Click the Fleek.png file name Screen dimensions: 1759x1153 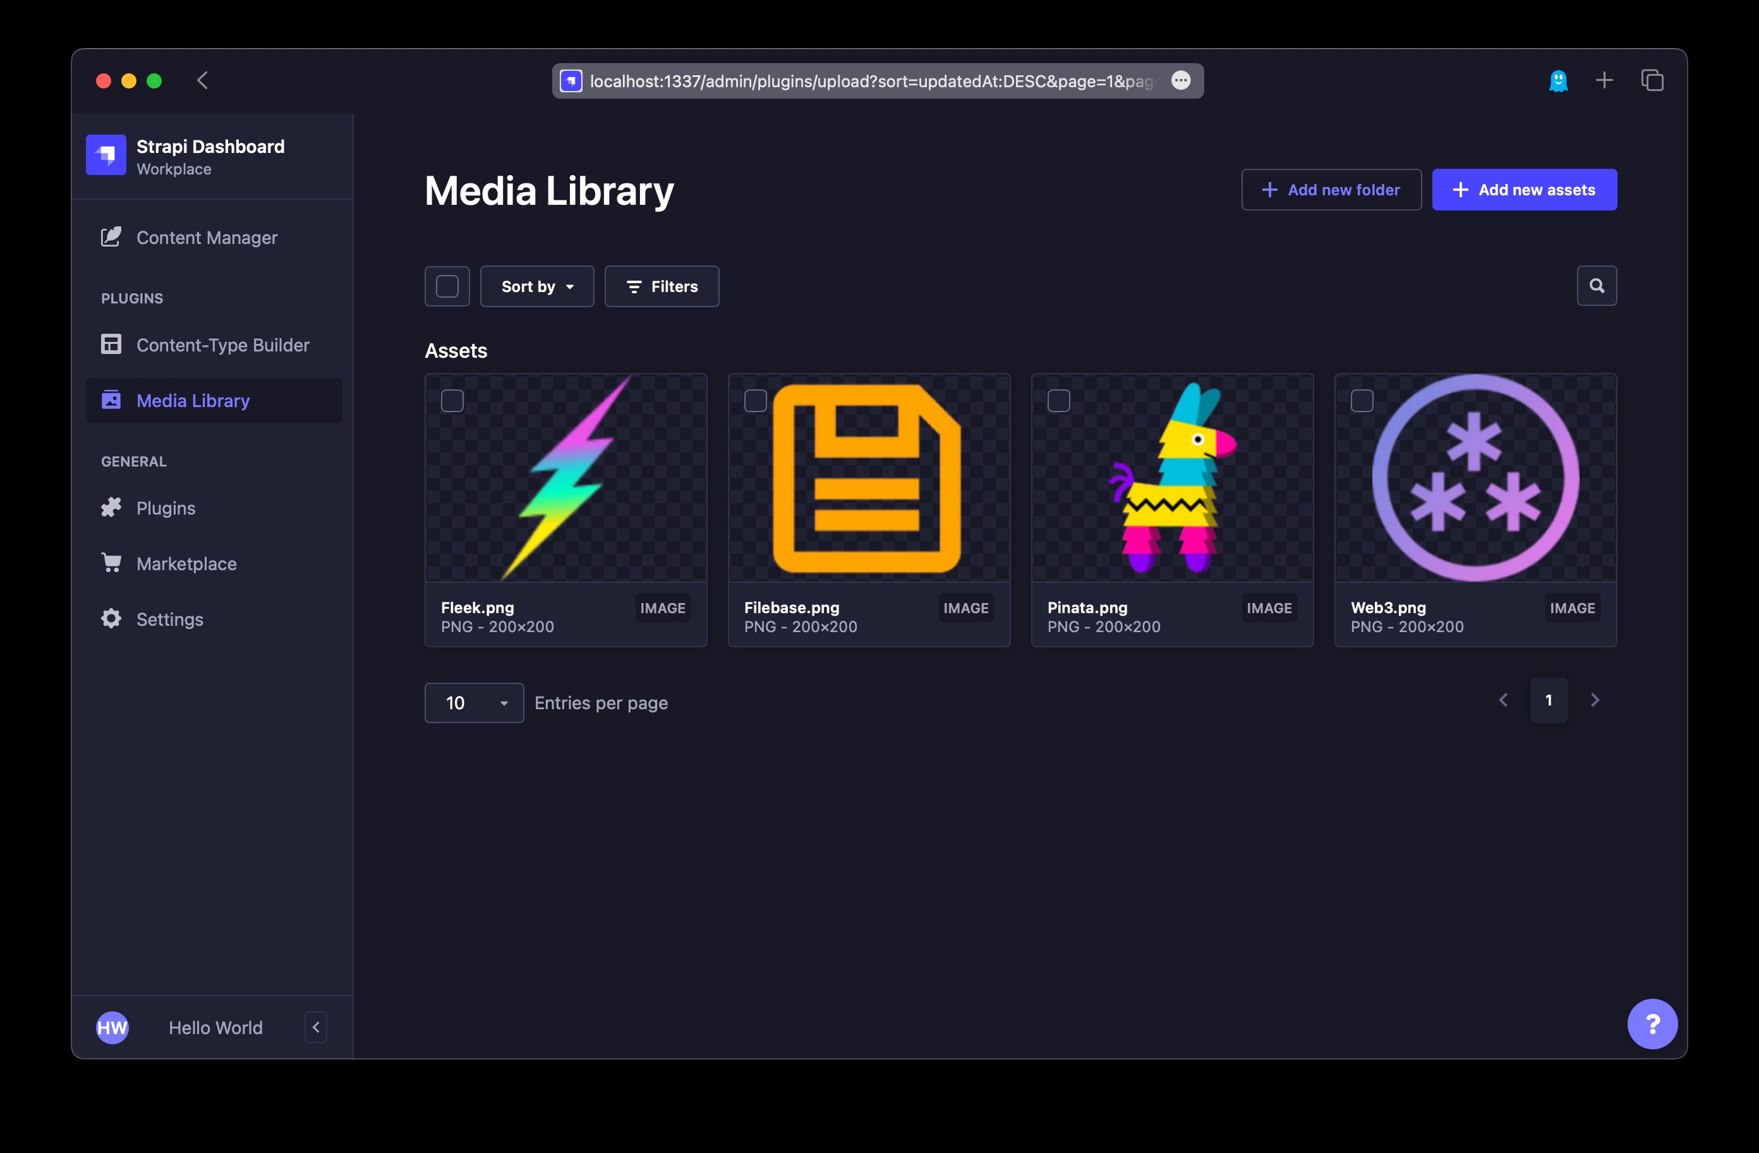click(478, 607)
